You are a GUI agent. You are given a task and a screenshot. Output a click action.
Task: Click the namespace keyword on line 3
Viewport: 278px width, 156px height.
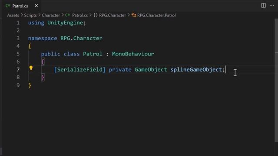[x=43, y=39]
